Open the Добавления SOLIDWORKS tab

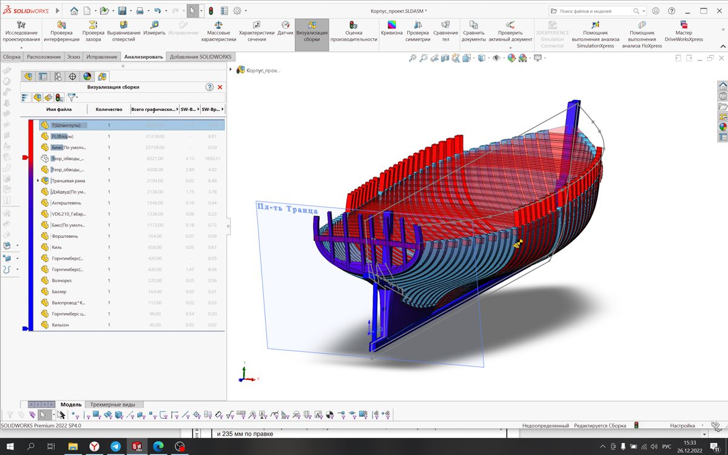200,57
